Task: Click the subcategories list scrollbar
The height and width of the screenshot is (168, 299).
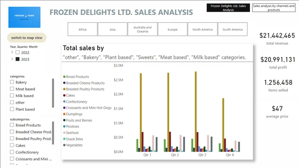Action: point(53,133)
